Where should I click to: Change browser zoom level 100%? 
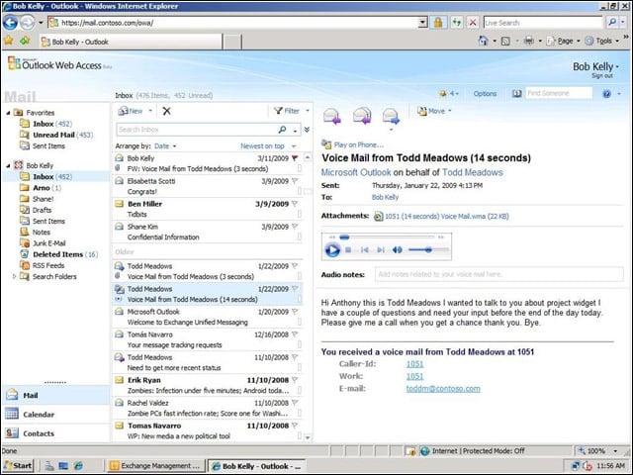point(598,451)
